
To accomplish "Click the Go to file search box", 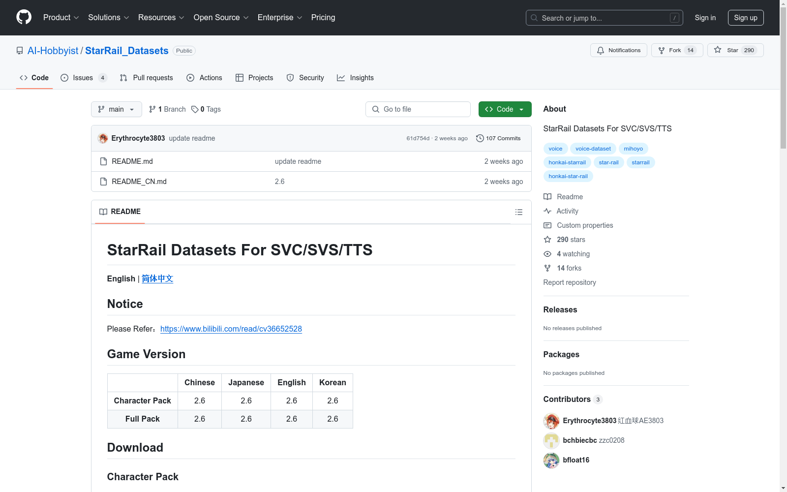I will (x=418, y=109).
